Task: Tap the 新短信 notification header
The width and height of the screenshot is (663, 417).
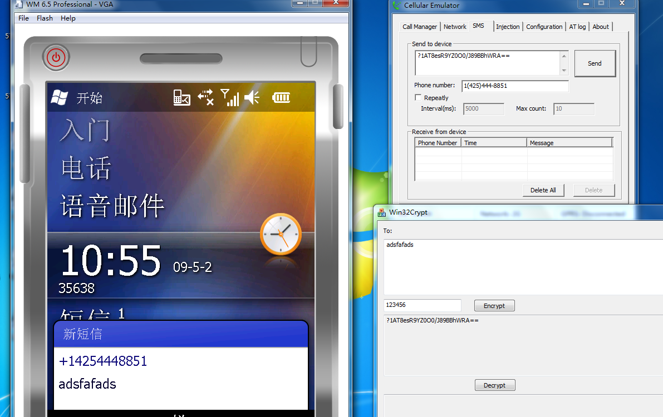Action: 181,334
